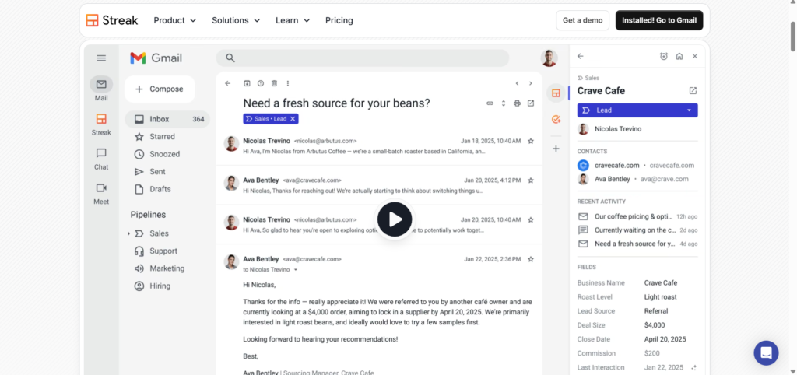
Task: Open the Product dropdown menu
Action: coord(175,20)
